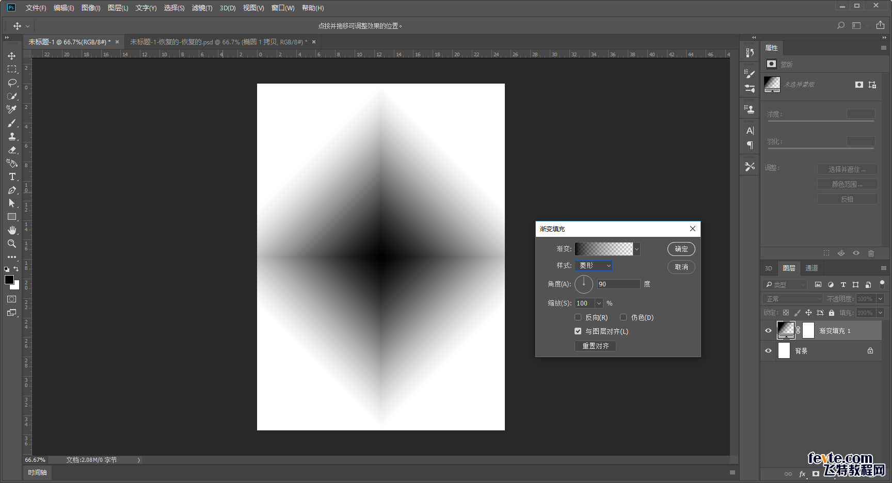Toggle lock transparent pixels icon

tap(786, 313)
